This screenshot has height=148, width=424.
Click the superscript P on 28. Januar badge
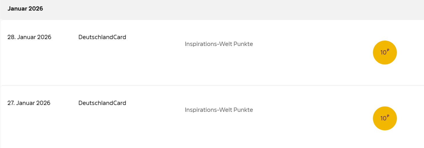point(388,50)
